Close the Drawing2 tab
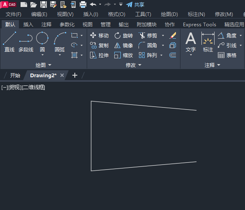This screenshot has height=210, width=245. pos(62,75)
